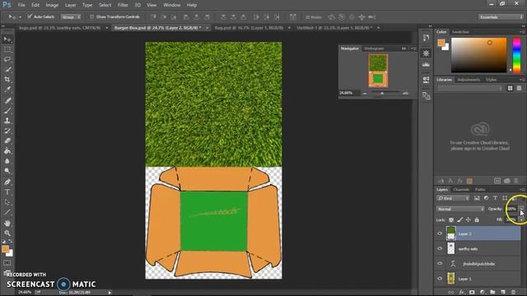Filter layers by pixel layer icon
Screen dimensions: 527x296
[x=477, y=198]
